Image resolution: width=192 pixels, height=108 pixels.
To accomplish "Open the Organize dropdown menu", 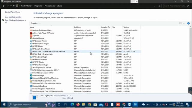I will 35,23.
